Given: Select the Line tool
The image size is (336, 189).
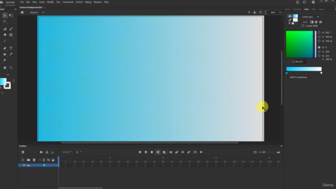Looking at the screenshot, I should (5, 41).
